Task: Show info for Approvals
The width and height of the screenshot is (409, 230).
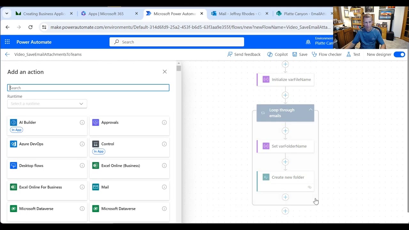Action: (x=164, y=122)
